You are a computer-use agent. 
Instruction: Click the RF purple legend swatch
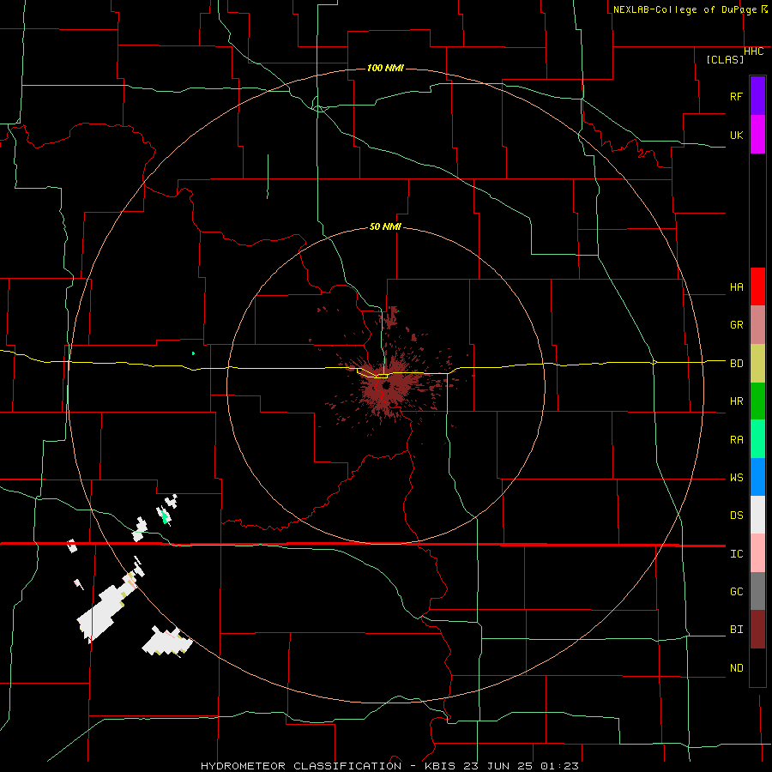757,96
